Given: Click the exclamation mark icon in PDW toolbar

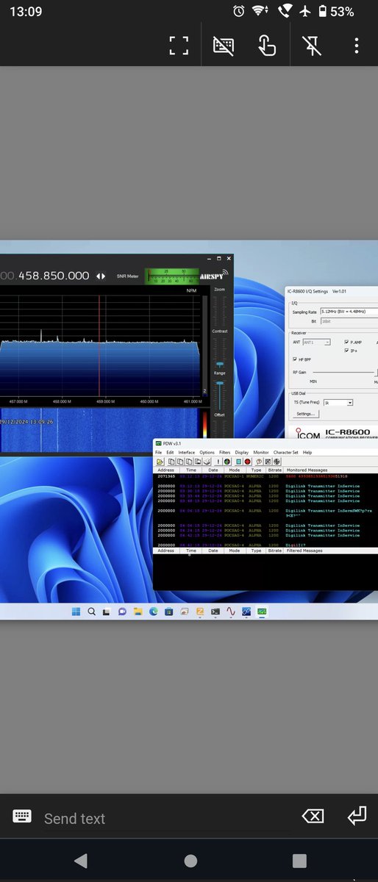Looking at the screenshot, I should point(218,461).
